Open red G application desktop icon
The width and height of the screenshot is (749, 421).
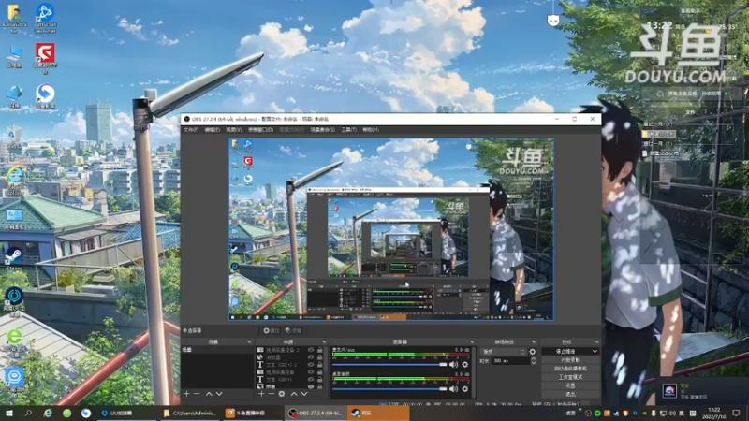tap(45, 58)
